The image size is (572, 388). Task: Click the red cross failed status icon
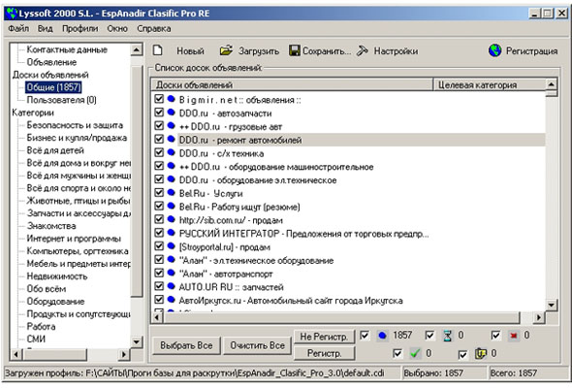coord(514,335)
